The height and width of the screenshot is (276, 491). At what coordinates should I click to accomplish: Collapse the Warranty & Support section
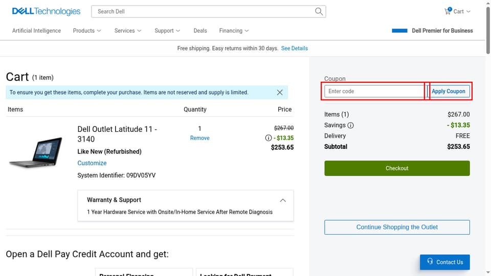click(283, 200)
